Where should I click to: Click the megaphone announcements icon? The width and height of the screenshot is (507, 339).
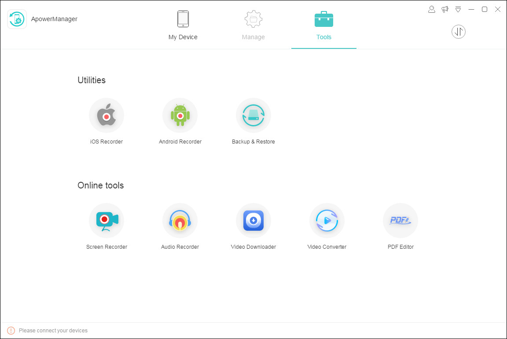click(x=445, y=9)
